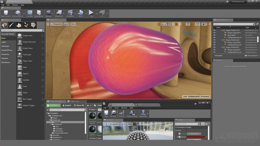
Task: Open the Edit menu in main editor
Action: [8, 5]
